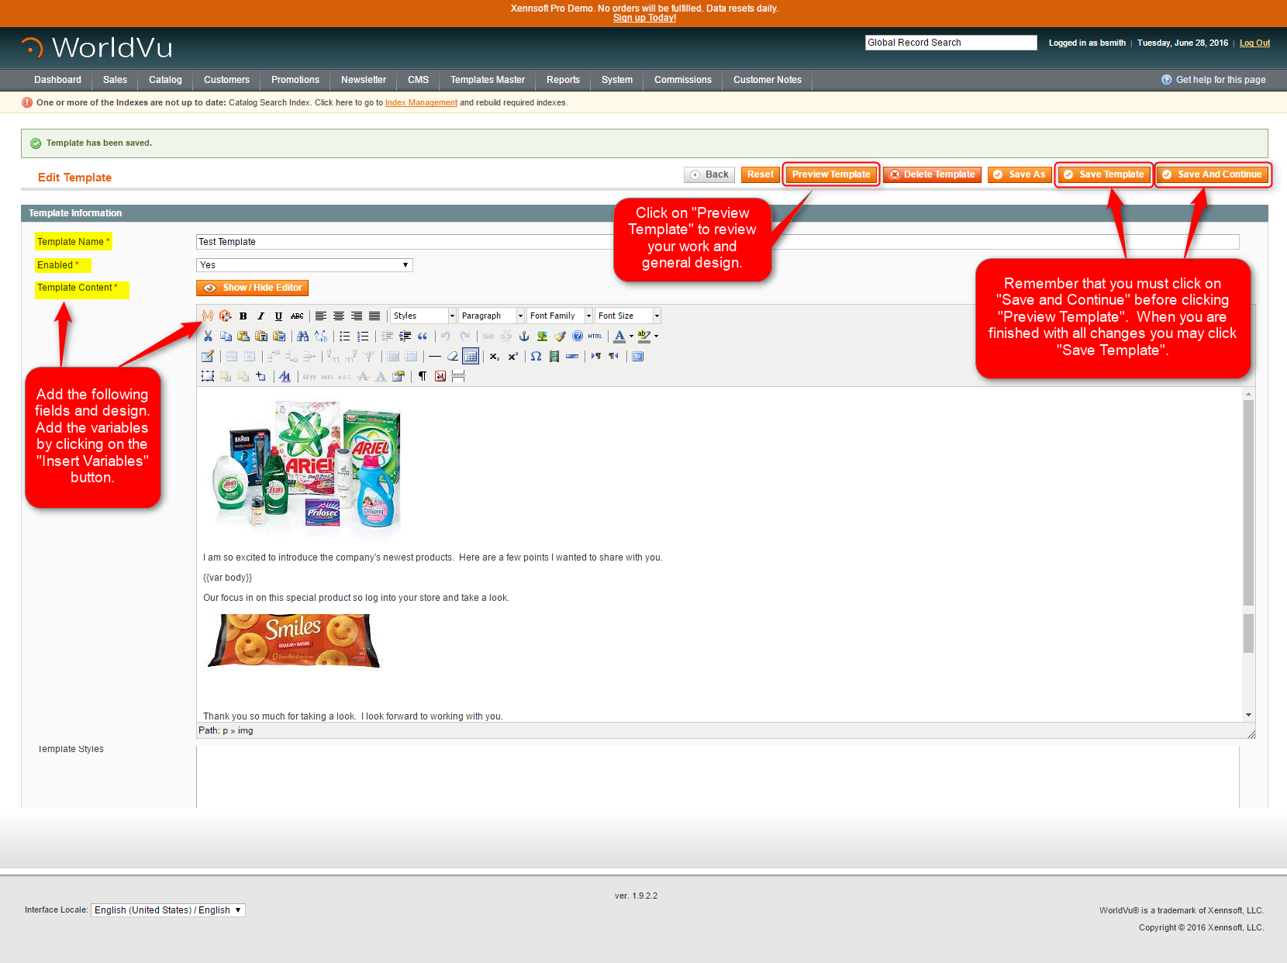1287x963 pixels.
Task: Open the Interface Locale dropdown
Action: point(168,910)
